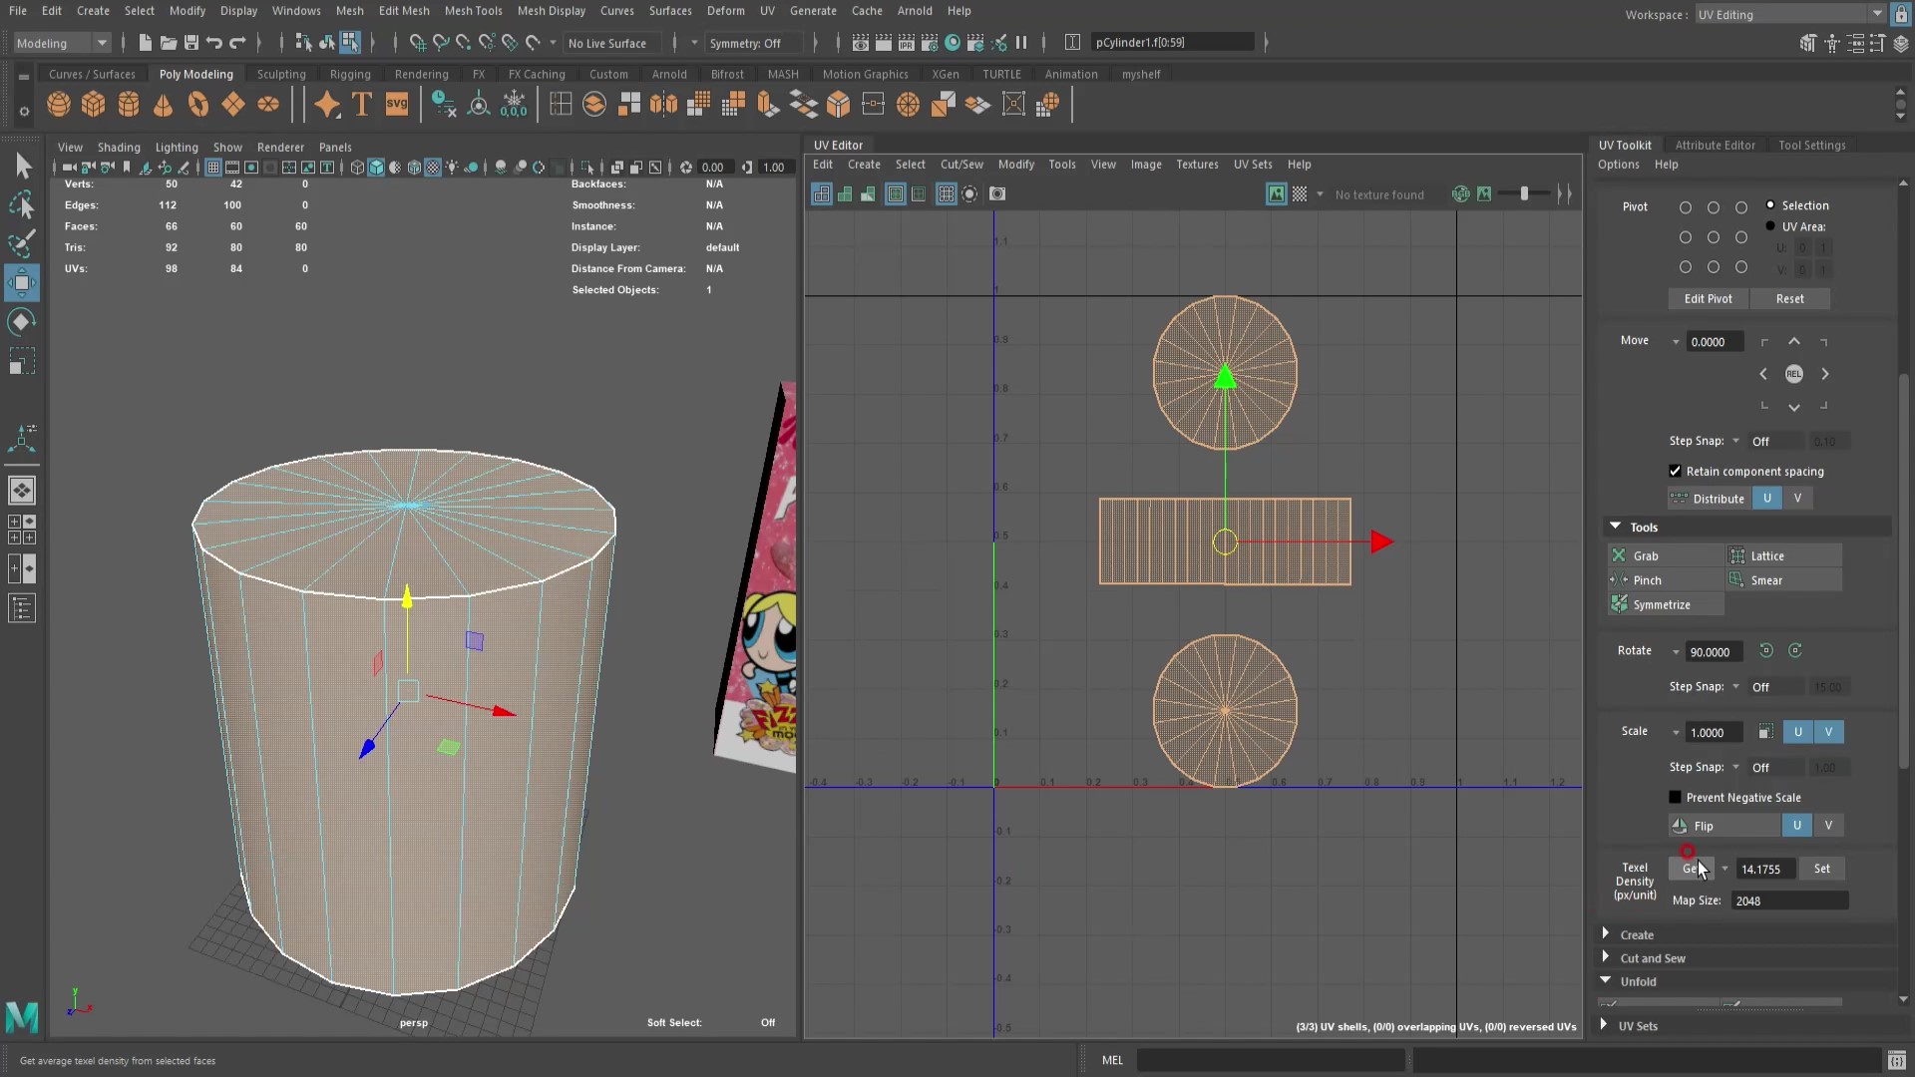Click the Pinch UV tool
1915x1077 pixels.
coord(1665,580)
